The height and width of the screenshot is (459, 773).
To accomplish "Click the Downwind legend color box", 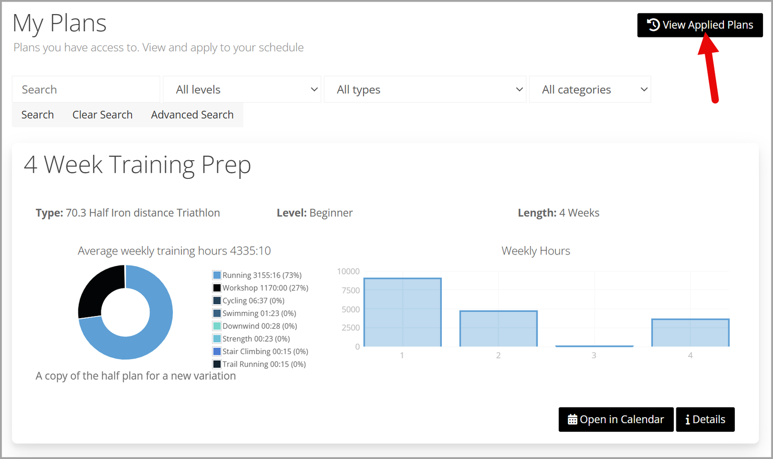I will coord(217,326).
